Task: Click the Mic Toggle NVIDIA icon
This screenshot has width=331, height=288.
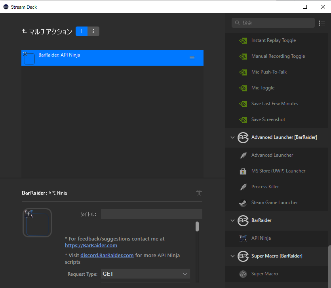Action: (x=243, y=88)
